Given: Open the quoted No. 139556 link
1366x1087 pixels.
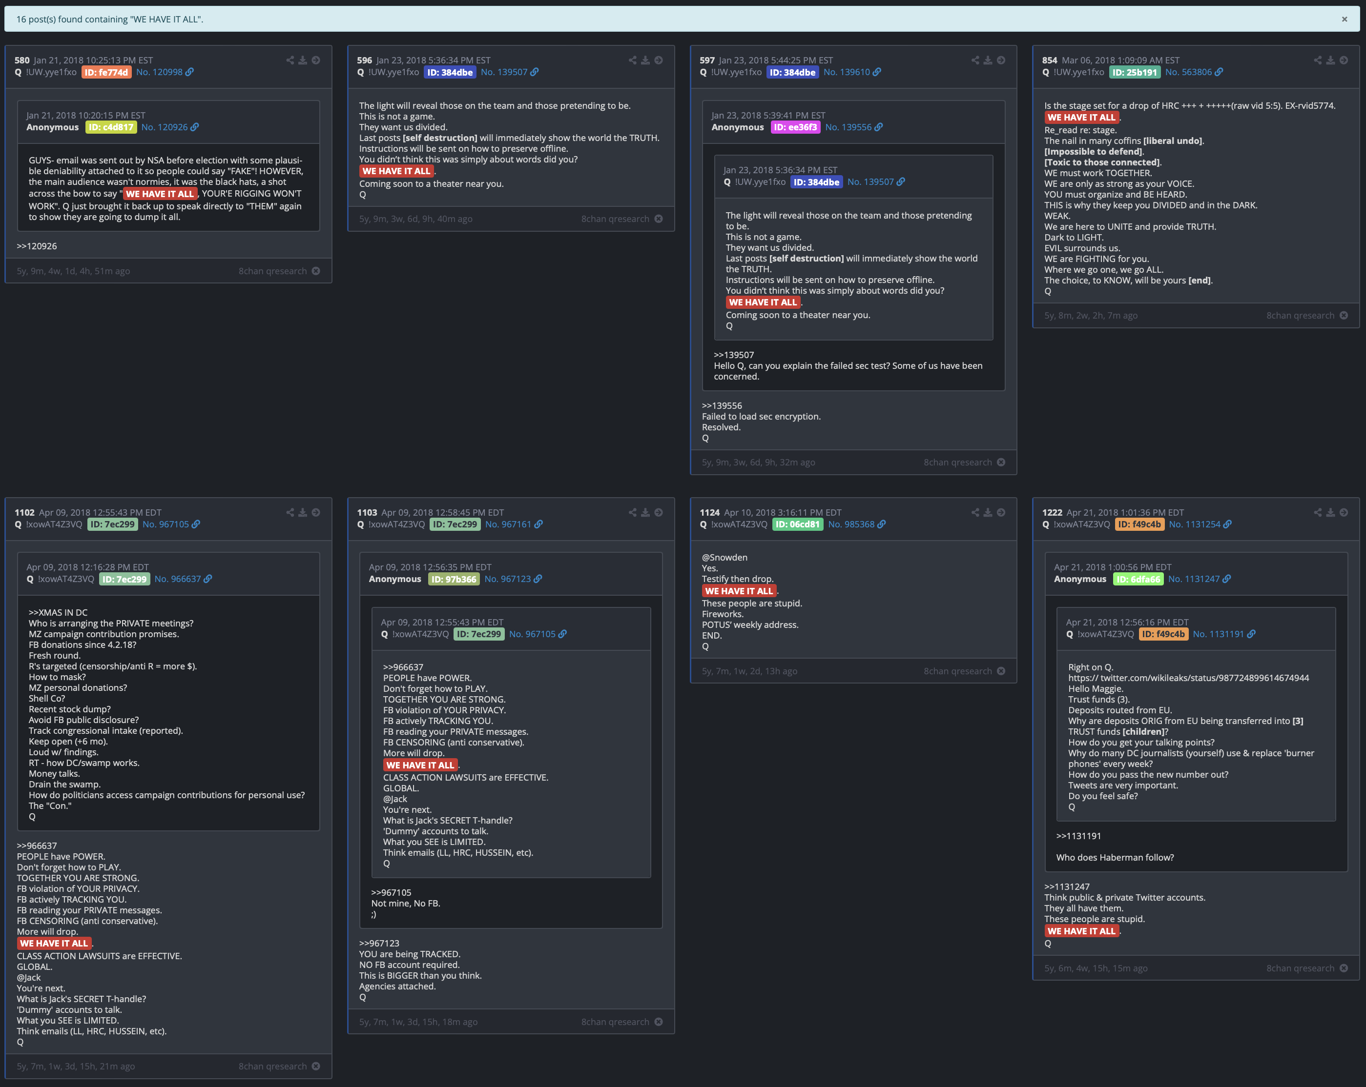Looking at the screenshot, I should [x=854, y=127].
